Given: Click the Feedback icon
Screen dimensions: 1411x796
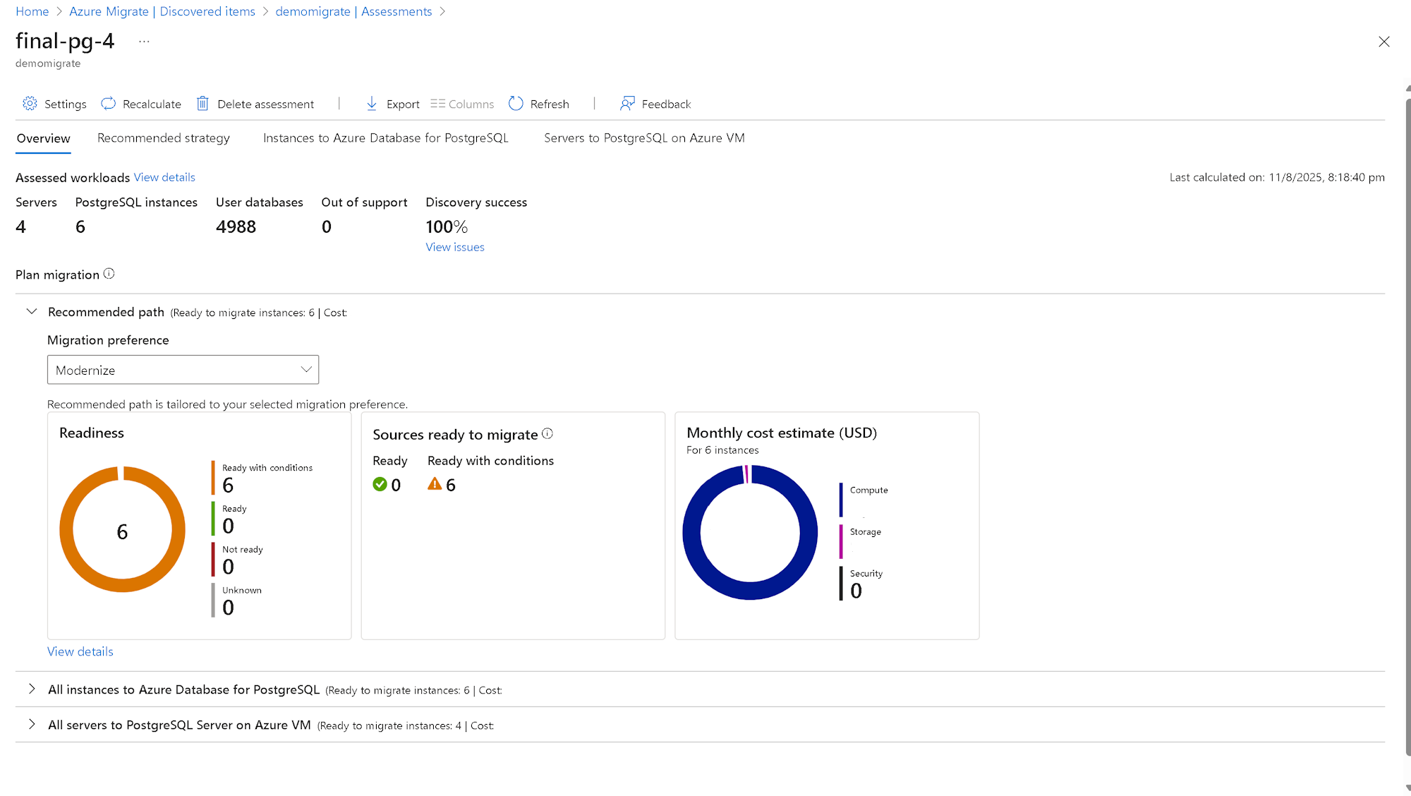Looking at the screenshot, I should [627, 104].
